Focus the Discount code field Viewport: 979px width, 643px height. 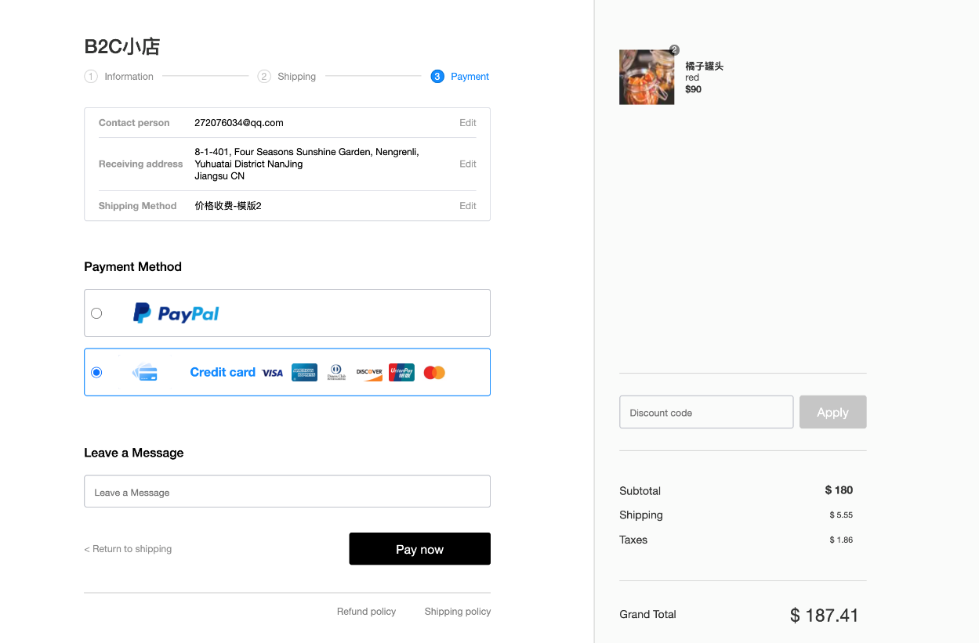705,412
